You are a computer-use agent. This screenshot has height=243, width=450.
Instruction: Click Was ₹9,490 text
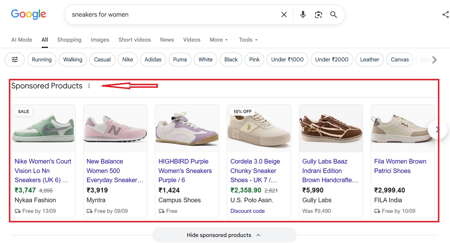click(x=316, y=211)
